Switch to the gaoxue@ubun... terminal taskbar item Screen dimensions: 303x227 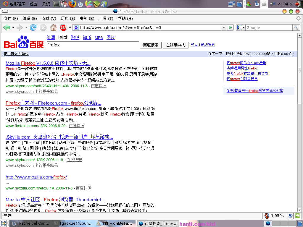click(73, 223)
